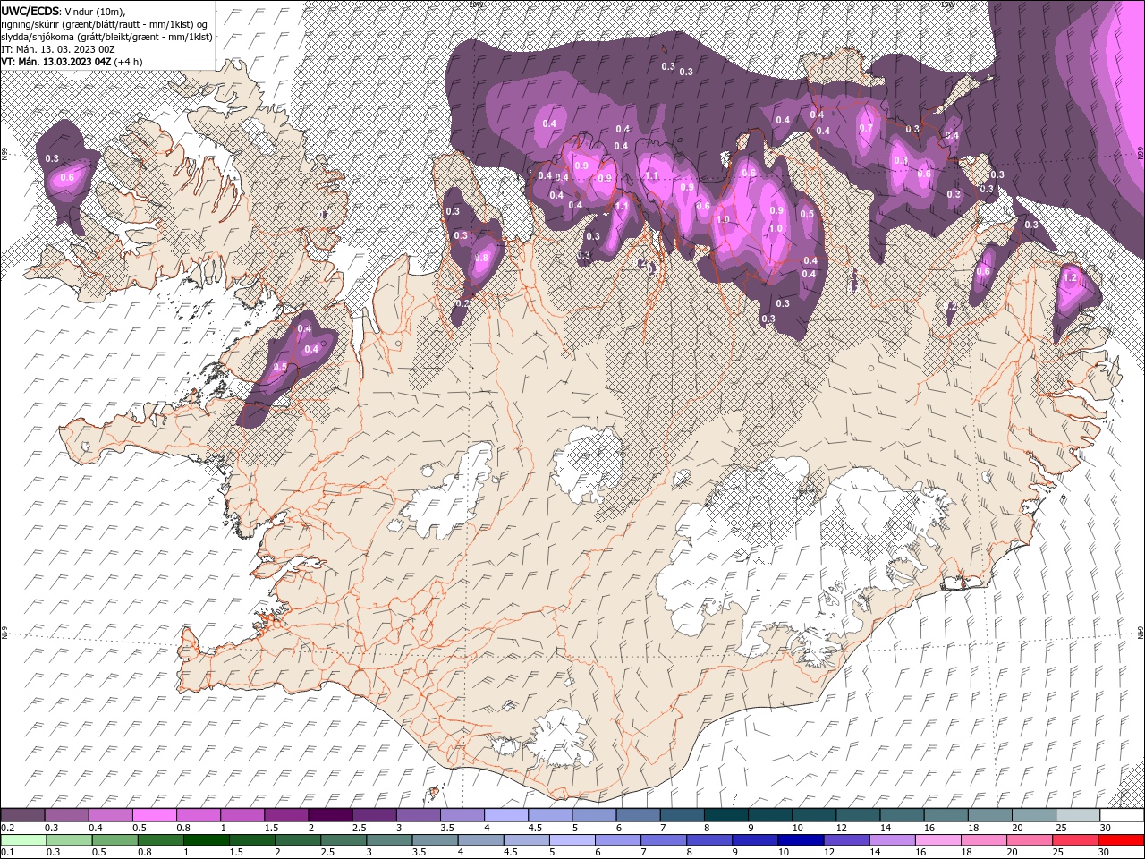Image resolution: width=1145 pixels, height=859 pixels.
Task: Click the '1.2' precipitation value on the map
Action: tap(1069, 278)
